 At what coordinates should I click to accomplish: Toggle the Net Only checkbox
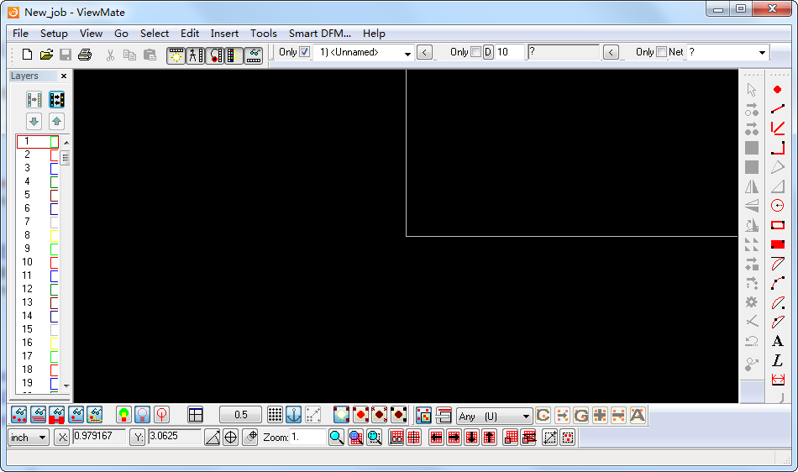coord(662,52)
